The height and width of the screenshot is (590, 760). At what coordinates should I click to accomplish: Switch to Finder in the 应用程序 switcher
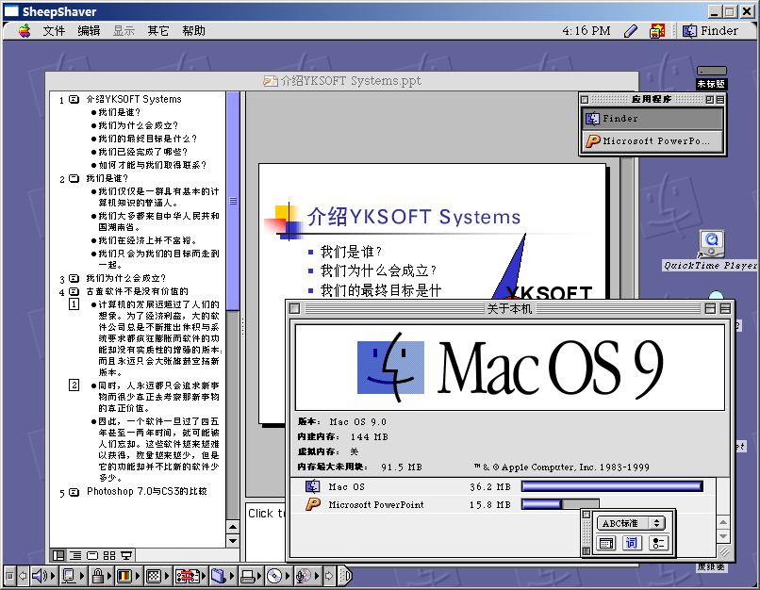coord(653,118)
